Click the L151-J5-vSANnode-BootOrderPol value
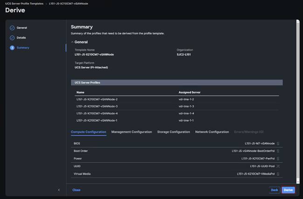The image size is (303, 199). coord(253,151)
